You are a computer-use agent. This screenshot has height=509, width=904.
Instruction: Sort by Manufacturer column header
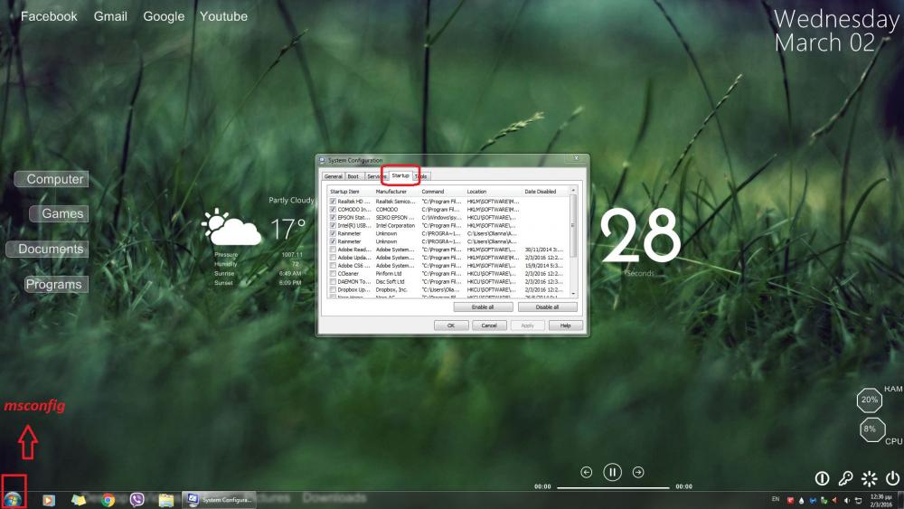click(x=397, y=192)
